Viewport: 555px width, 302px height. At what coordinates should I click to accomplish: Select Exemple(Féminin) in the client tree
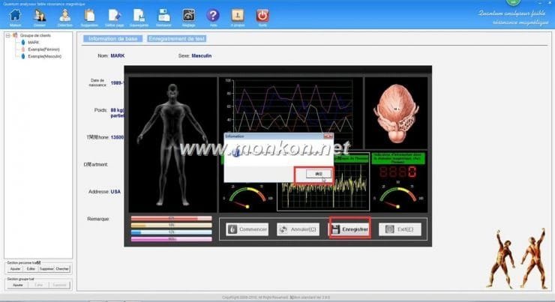(x=43, y=49)
